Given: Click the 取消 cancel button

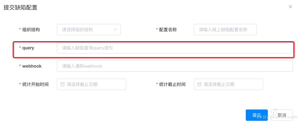Looking at the screenshot, I should [282, 115].
